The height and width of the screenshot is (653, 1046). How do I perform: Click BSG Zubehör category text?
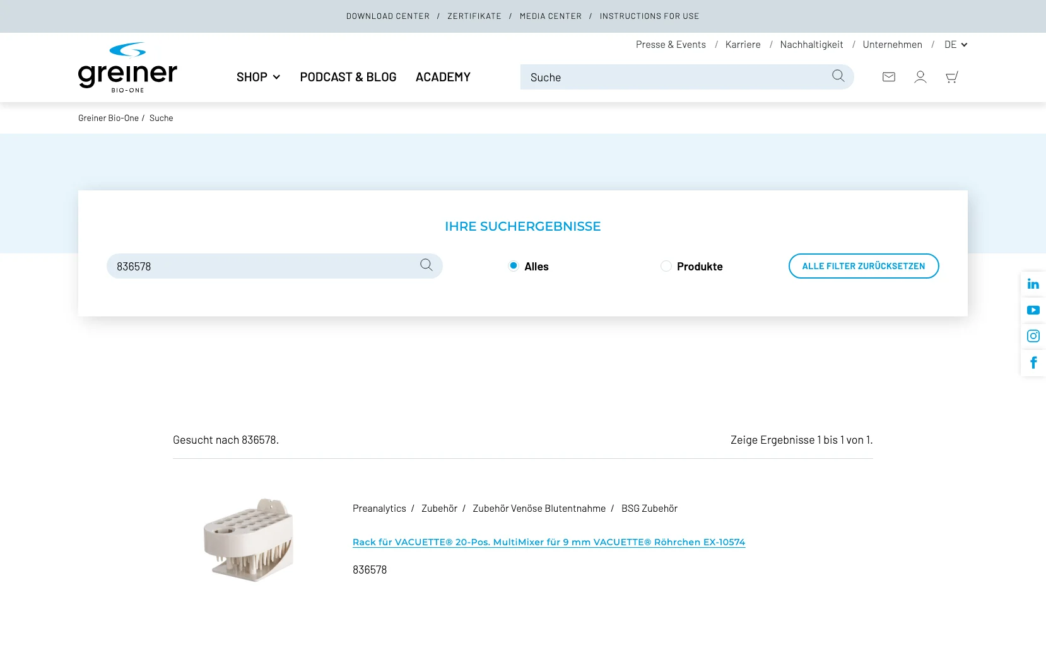(x=650, y=509)
